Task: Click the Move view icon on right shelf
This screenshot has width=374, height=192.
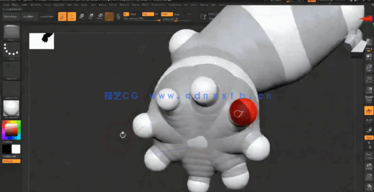Action: (369, 166)
